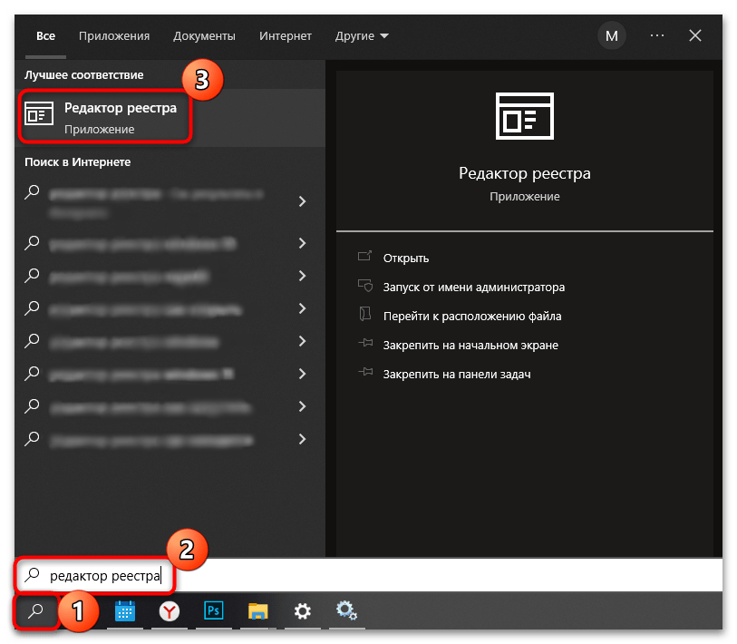Expand the last web search suggestion arrow
Screen dimensions: 737x644
pos(303,439)
